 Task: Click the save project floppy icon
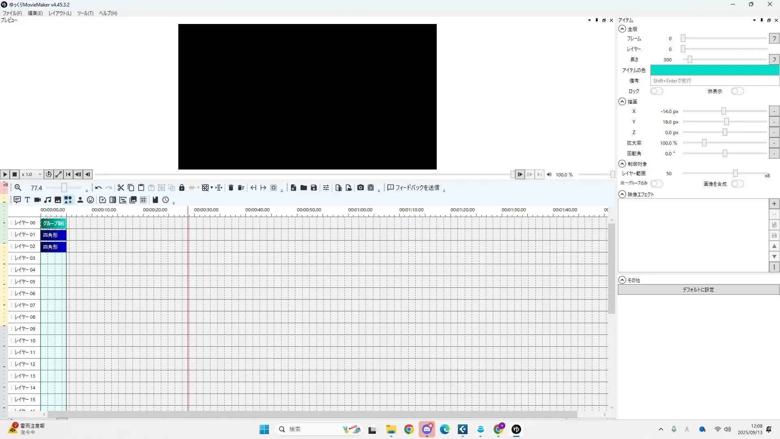[314, 188]
